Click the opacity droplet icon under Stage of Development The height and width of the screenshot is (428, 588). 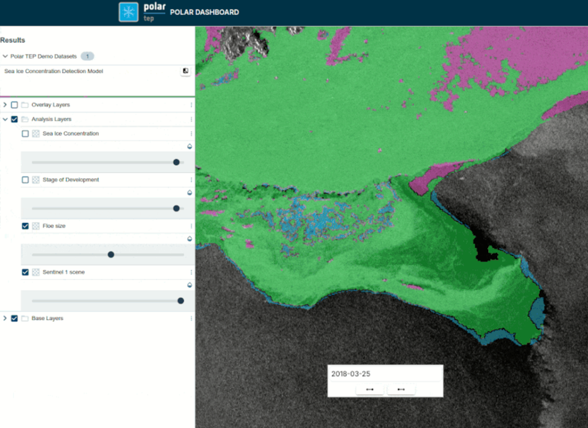pos(189,193)
